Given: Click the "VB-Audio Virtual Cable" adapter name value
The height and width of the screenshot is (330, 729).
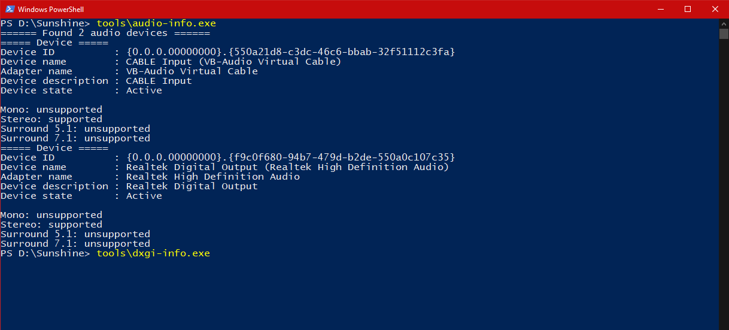Looking at the screenshot, I should click(192, 71).
